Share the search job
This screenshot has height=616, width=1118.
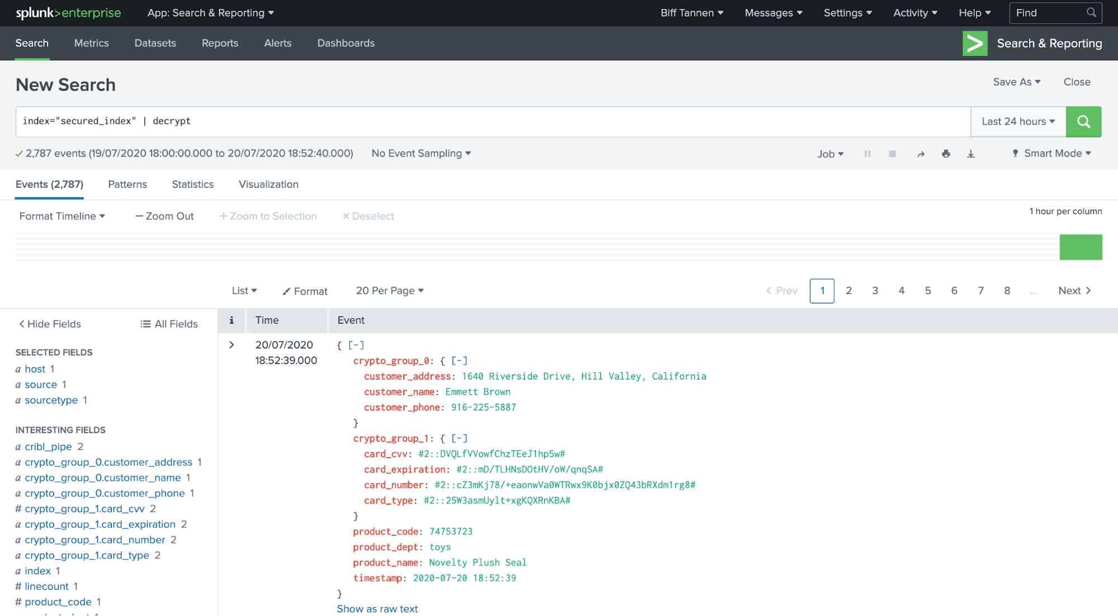point(921,154)
